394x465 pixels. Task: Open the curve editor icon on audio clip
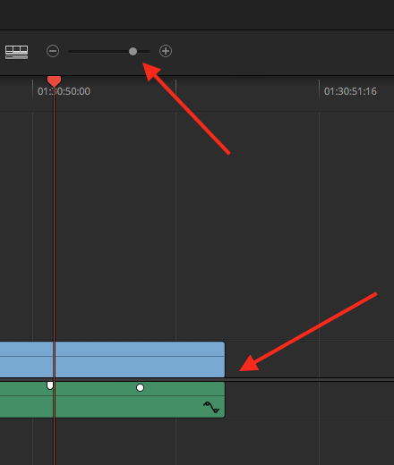pos(211,407)
